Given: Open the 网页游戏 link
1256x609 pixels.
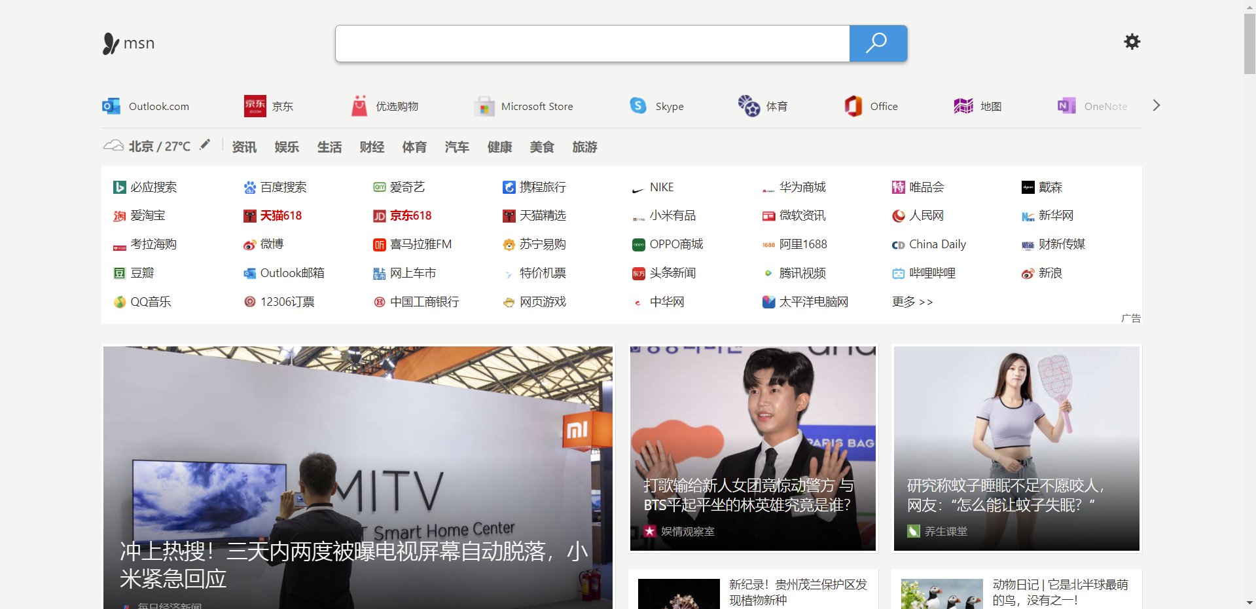Looking at the screenshot, I should click(543, 302).
